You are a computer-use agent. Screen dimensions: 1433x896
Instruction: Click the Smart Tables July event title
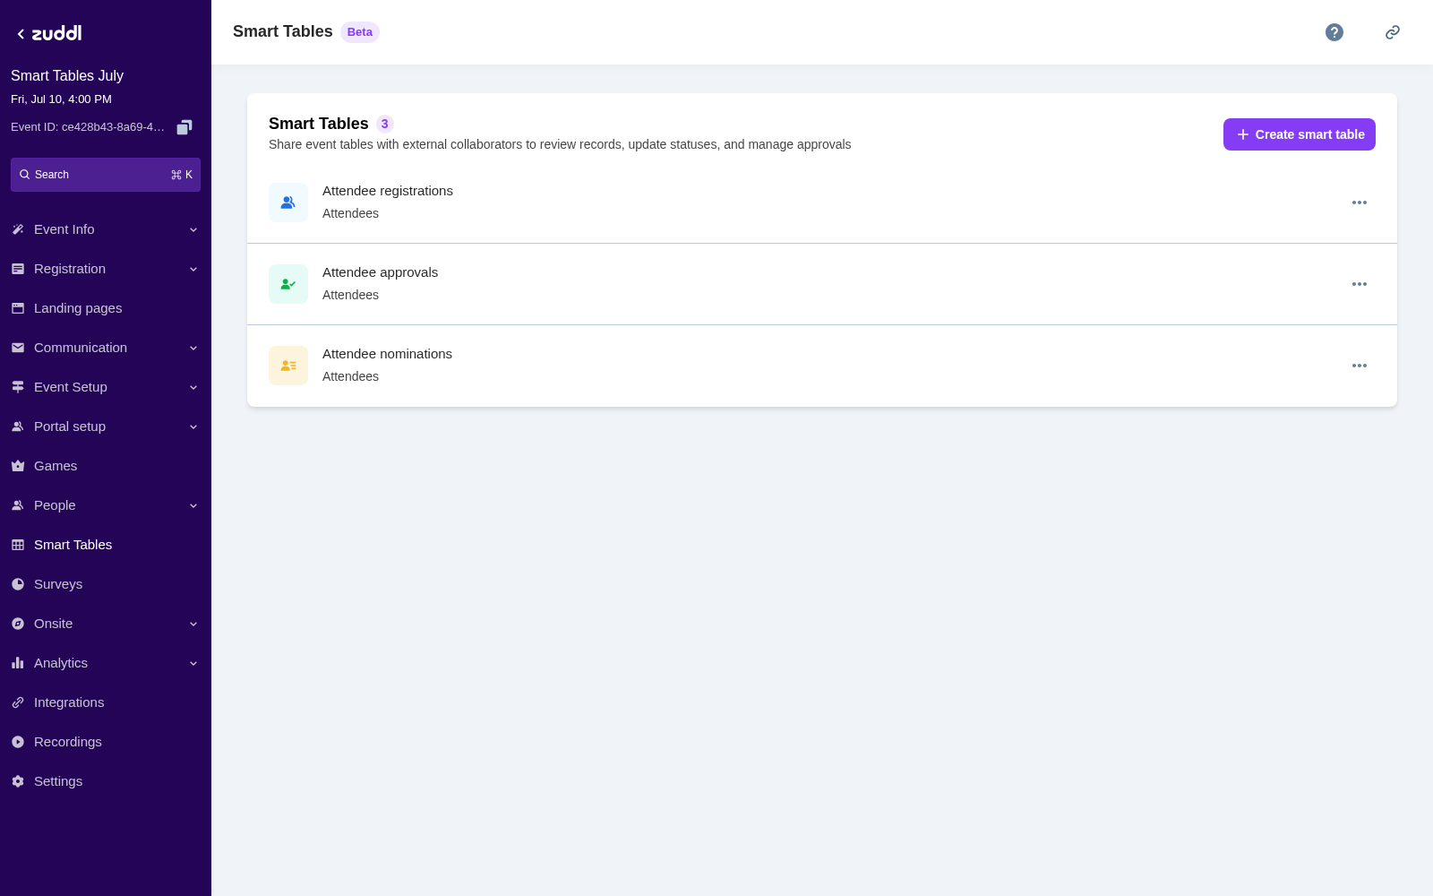coord(67,76)
